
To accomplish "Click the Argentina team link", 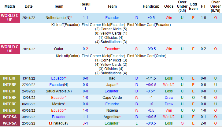I will 111,117.
